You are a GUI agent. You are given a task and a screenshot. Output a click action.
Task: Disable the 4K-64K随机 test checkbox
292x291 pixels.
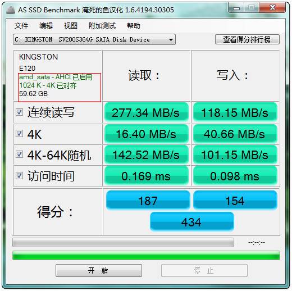[19, 154]
